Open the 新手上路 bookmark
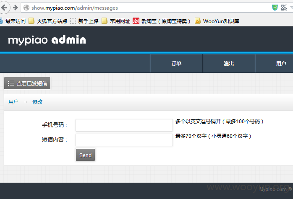The height and width of the screenshot is (199, 293). pos(84,21)
